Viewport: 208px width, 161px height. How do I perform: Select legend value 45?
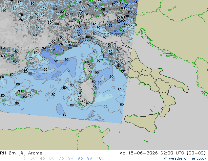[42, 158]
